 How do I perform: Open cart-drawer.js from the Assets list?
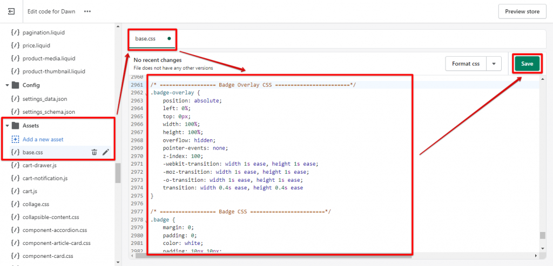[x=39, y=165]
